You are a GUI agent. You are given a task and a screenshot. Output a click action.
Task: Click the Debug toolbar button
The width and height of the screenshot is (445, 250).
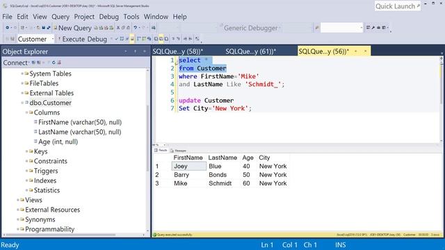point(97,39)
